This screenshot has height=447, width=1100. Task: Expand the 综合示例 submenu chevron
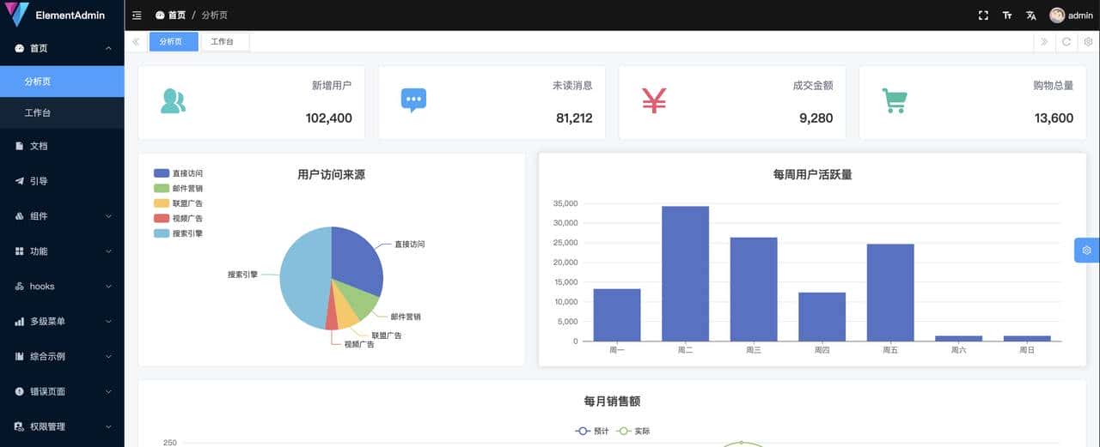(108, 356)
